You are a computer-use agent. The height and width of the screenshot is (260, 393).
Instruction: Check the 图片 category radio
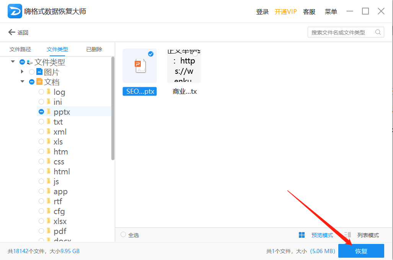32,72
